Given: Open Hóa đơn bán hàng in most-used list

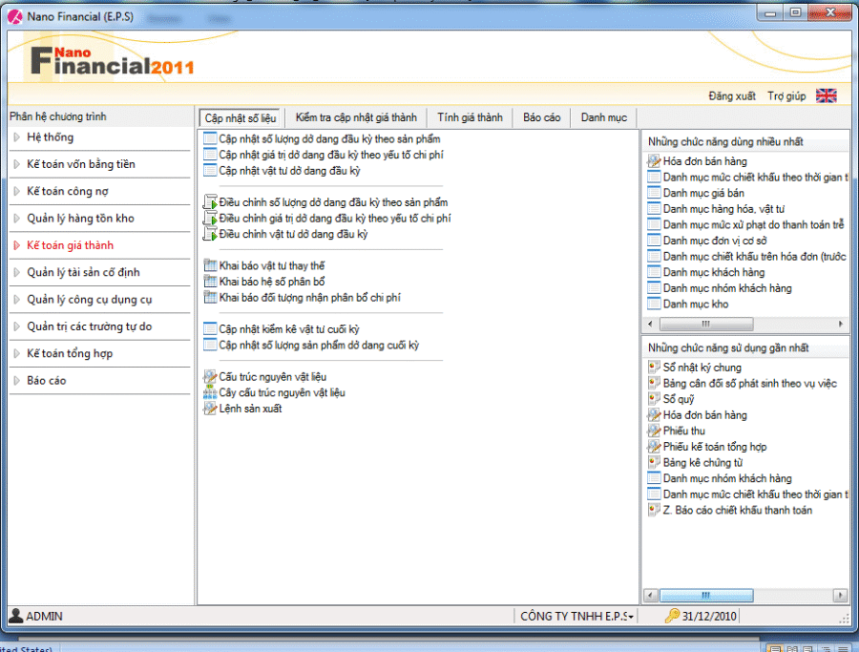Looking at the screenshot, I should tap(704, 161).
